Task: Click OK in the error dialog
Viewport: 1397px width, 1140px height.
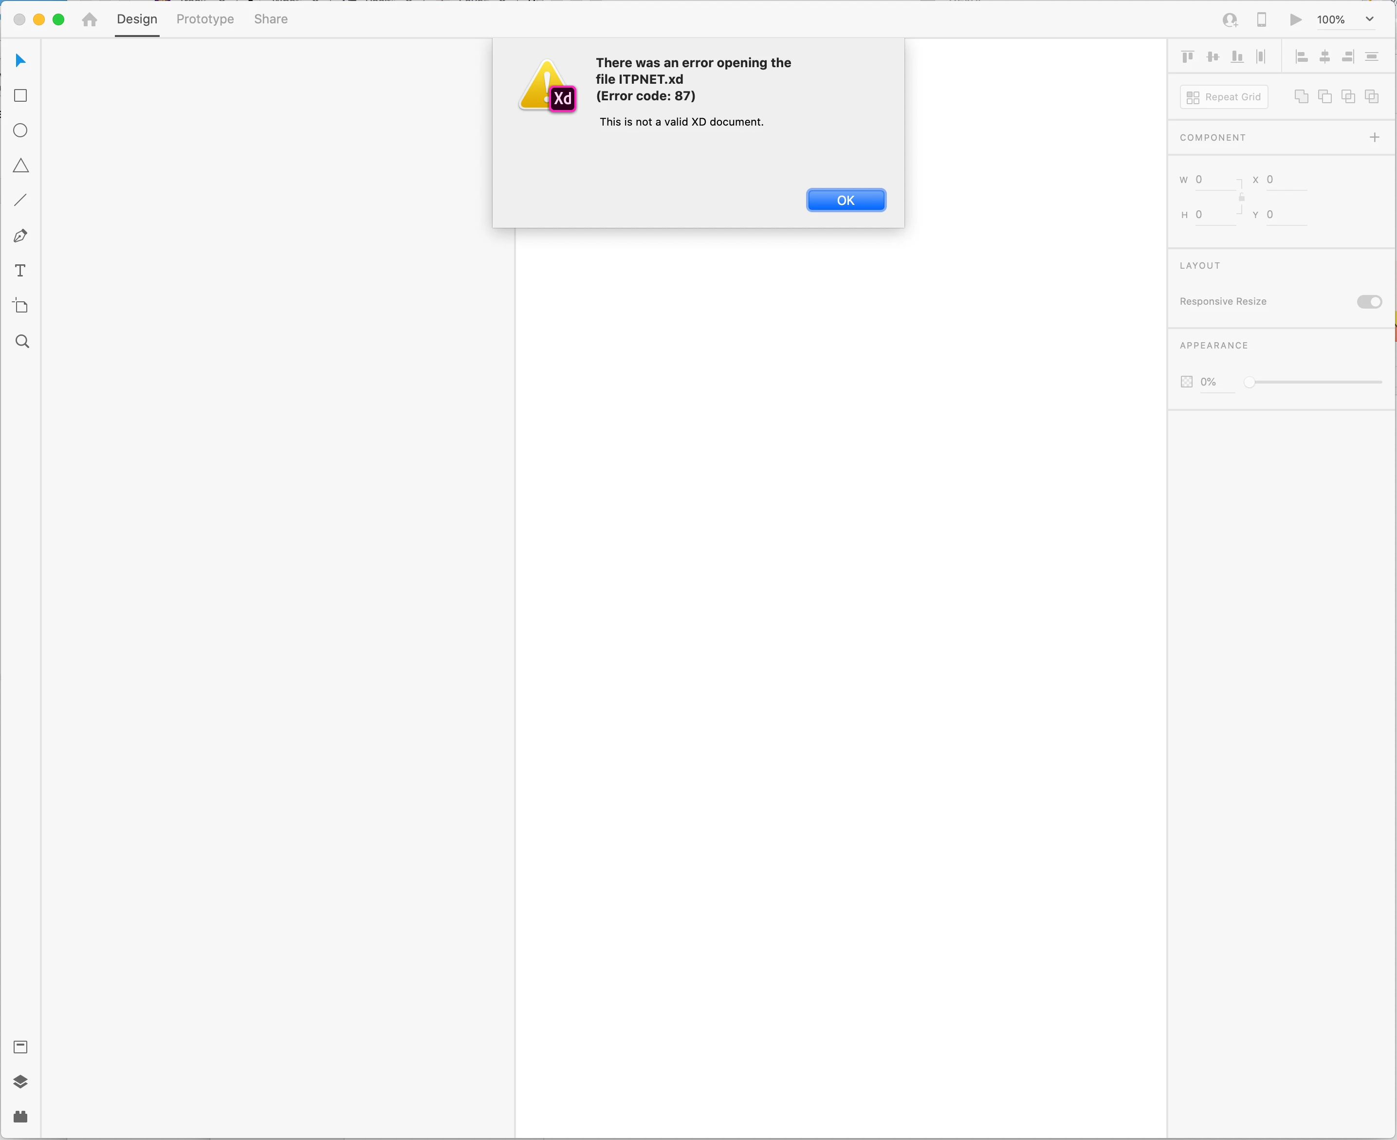Action: coord(846,200)
